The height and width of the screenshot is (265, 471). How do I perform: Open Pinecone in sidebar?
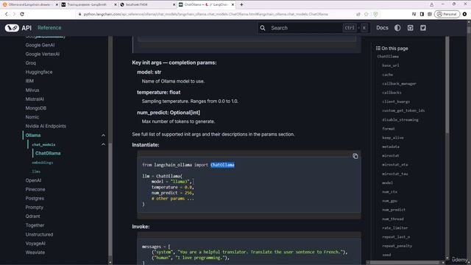(x=35, y=190)
